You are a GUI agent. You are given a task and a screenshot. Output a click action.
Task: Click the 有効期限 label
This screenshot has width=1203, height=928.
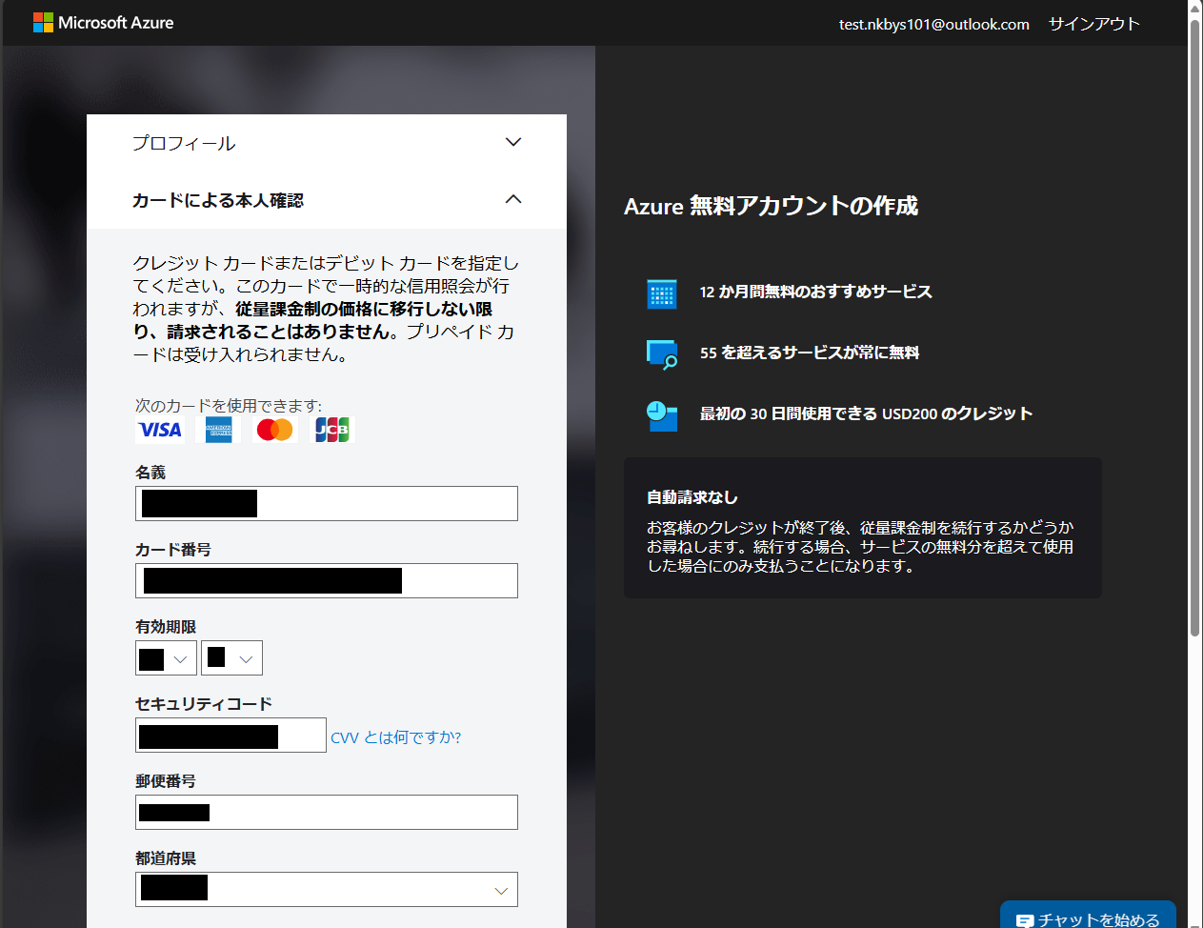click(166, 626)
